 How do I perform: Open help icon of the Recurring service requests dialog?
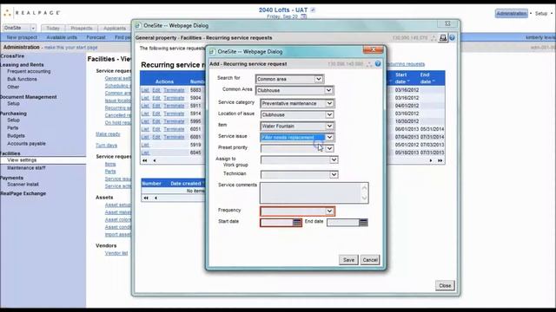tap(452, 38)
